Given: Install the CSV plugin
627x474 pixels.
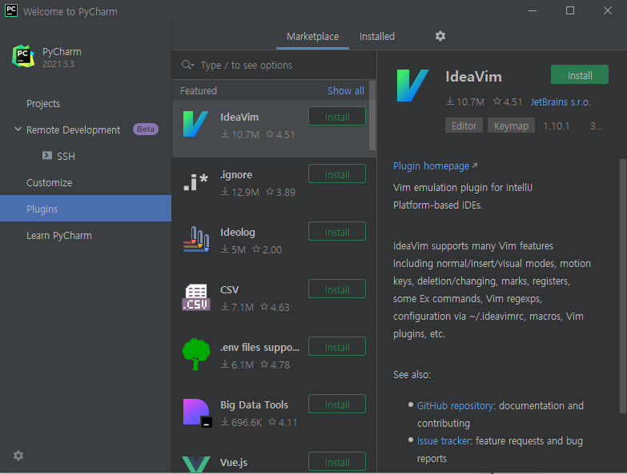Looking at the screenshot, I should pos(337,289).
